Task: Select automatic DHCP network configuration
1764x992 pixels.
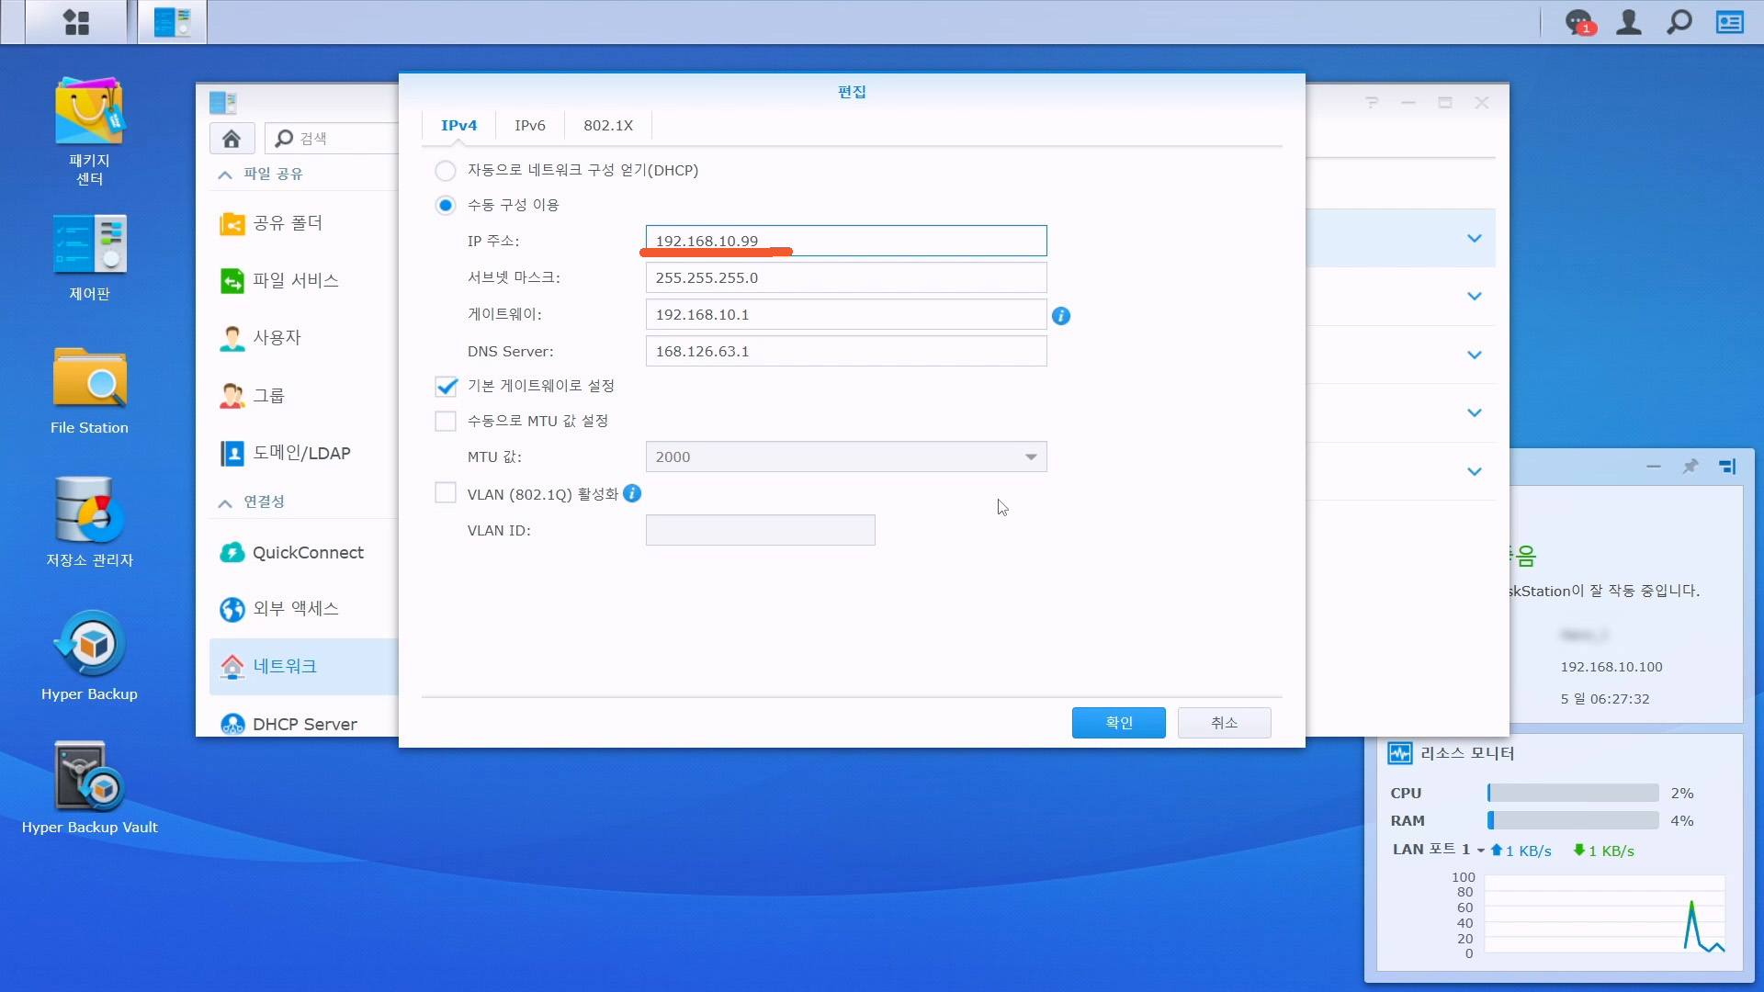Action: pyautogui.click(x=446, y=171)
